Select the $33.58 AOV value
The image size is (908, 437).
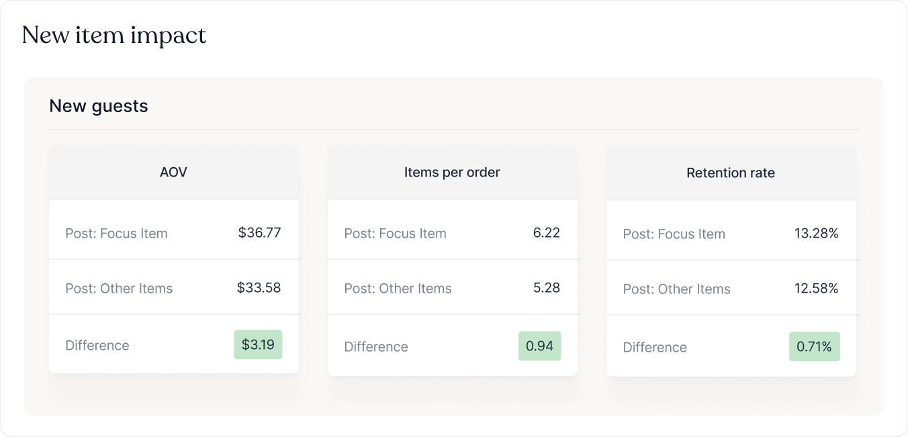pyautogui.click(x=259, y=288)
